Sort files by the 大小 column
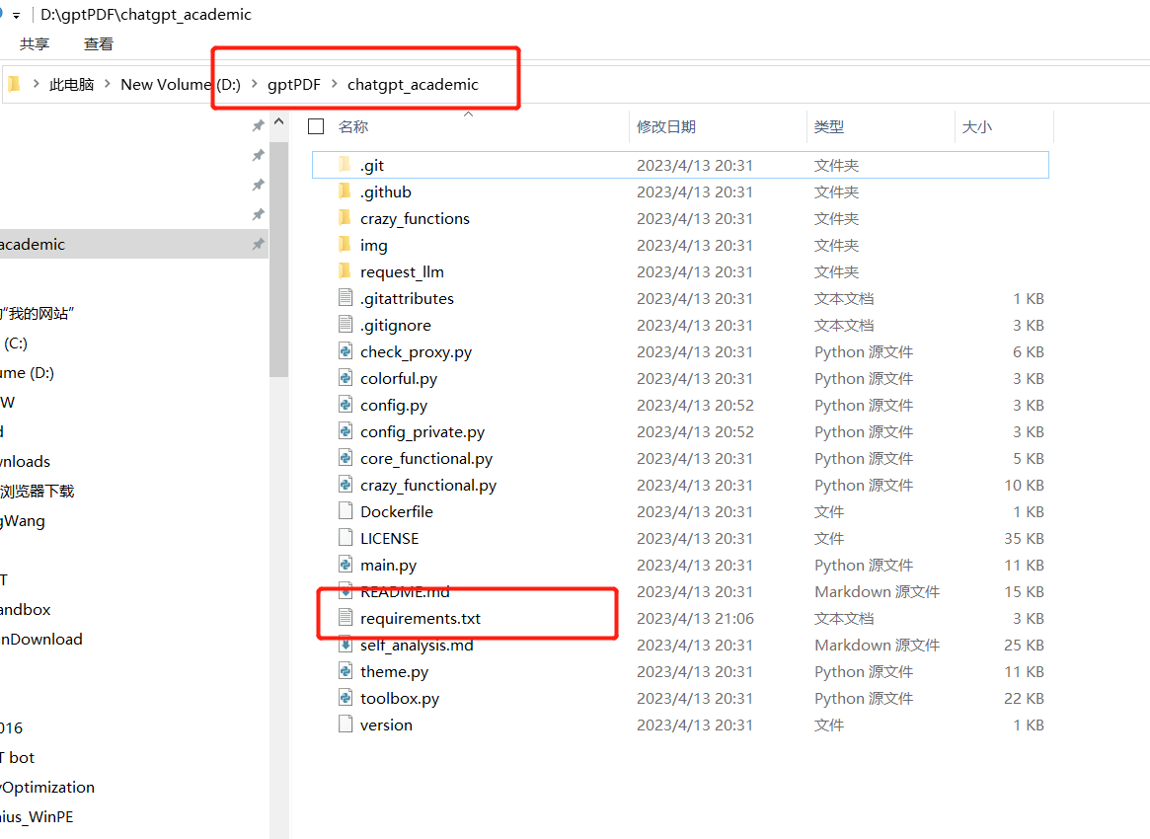Image resolution: width=1150 pixels, height=839 pixels. 976,126
